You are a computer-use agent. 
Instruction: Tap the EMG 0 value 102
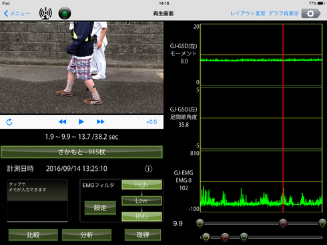tap(184, 188)
